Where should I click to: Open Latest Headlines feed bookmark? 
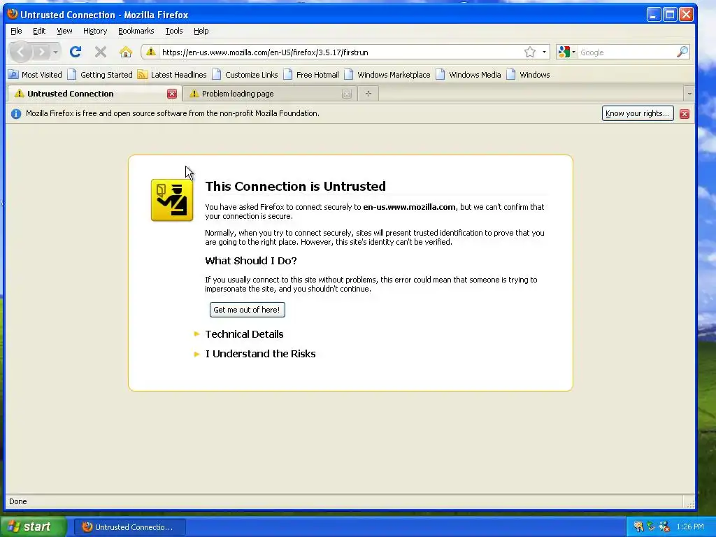(172, 74)
